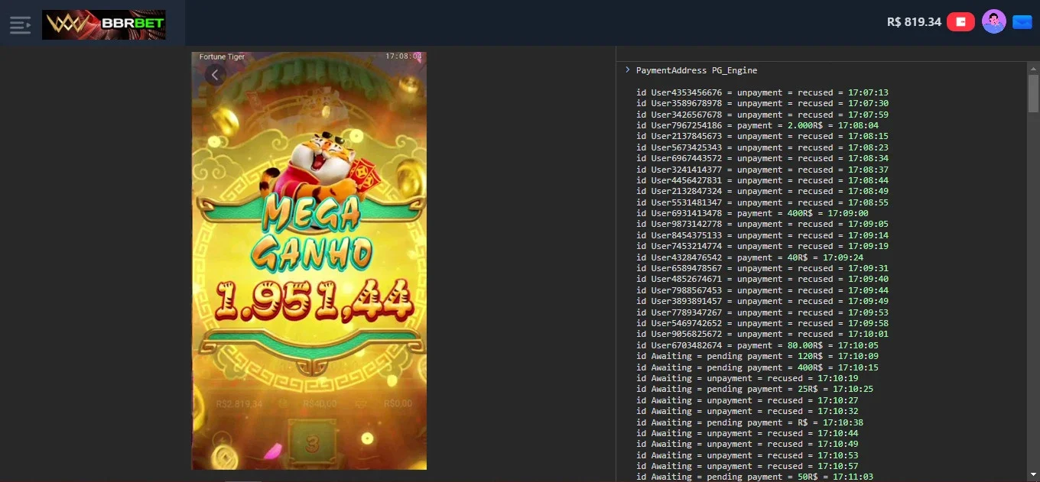Select log line for User7453214774
This screenshot has width=1040, height=482.
point(762,246)
